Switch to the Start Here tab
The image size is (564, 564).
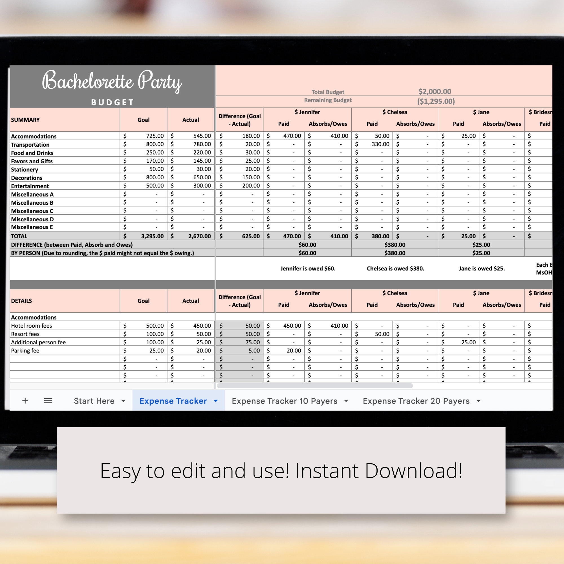[x=94, y=401]
